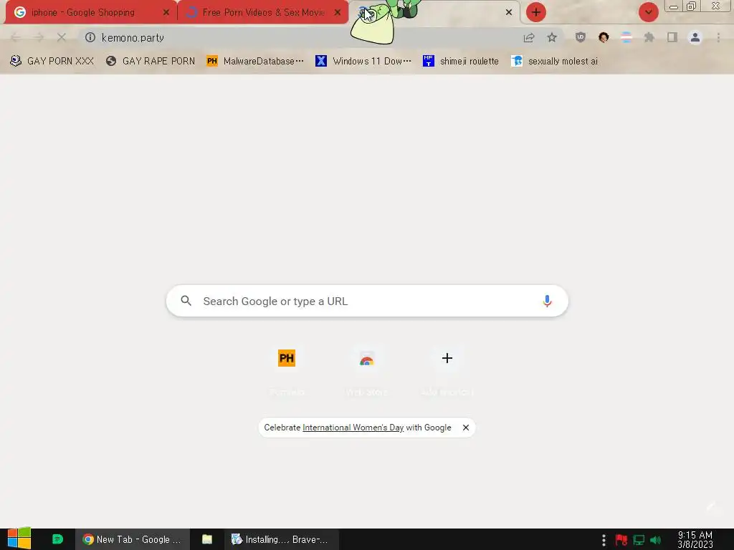Add a shortcut with the plus tile

click(x=447, y=358)
